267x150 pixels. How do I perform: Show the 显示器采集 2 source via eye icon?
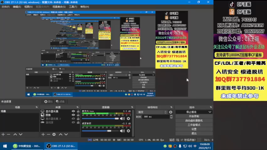73,119
